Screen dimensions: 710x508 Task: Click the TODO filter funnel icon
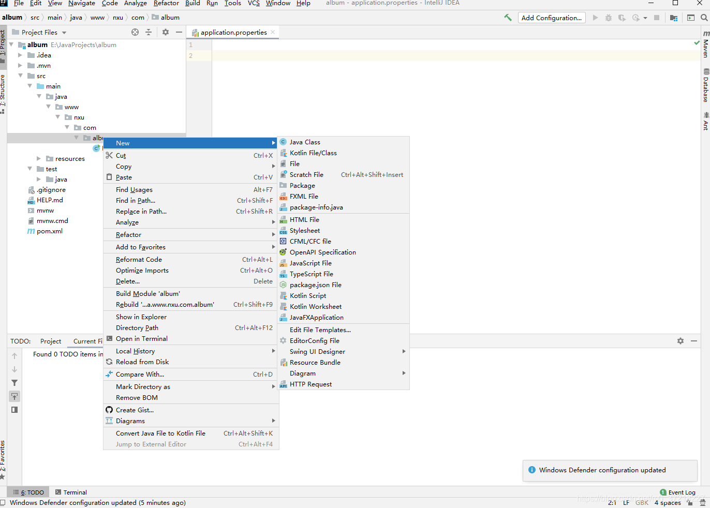(x=14, y=383)
